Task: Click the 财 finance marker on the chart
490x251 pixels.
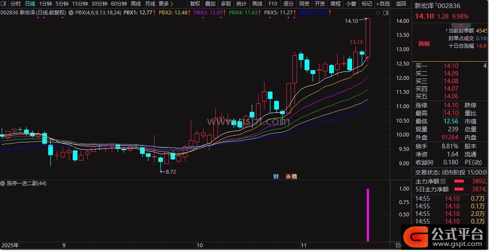Action: 276,176
